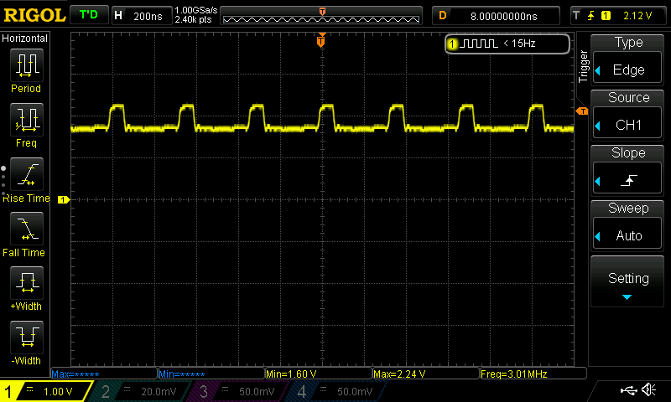Change the Sweep Auto option
This screenshot has height=402, width=671.
point(628,226)
